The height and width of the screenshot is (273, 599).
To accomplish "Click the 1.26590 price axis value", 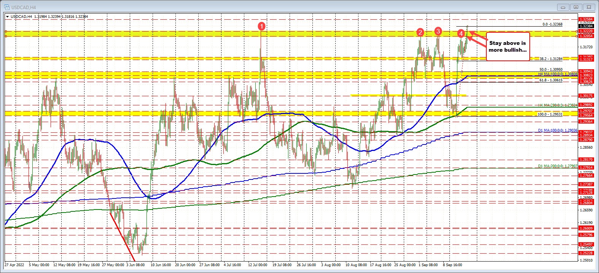I will 587,210.
